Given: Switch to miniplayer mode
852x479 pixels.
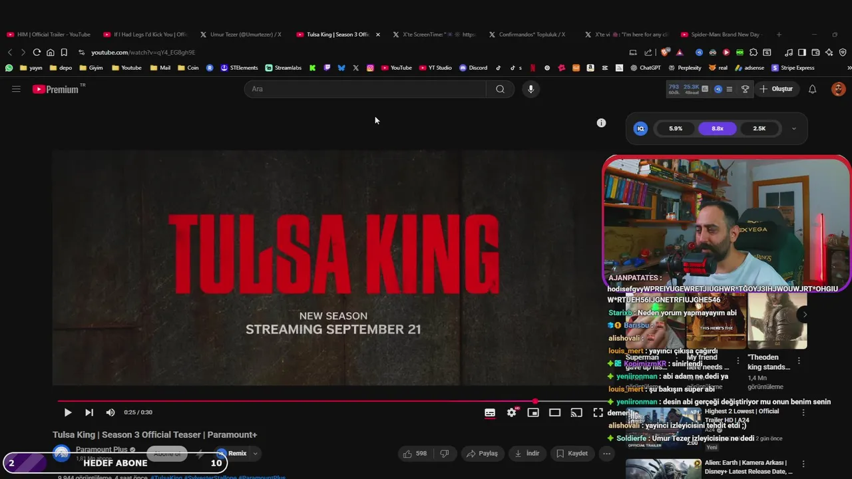Looking at the screenshot, I should (x=533, y=412).
